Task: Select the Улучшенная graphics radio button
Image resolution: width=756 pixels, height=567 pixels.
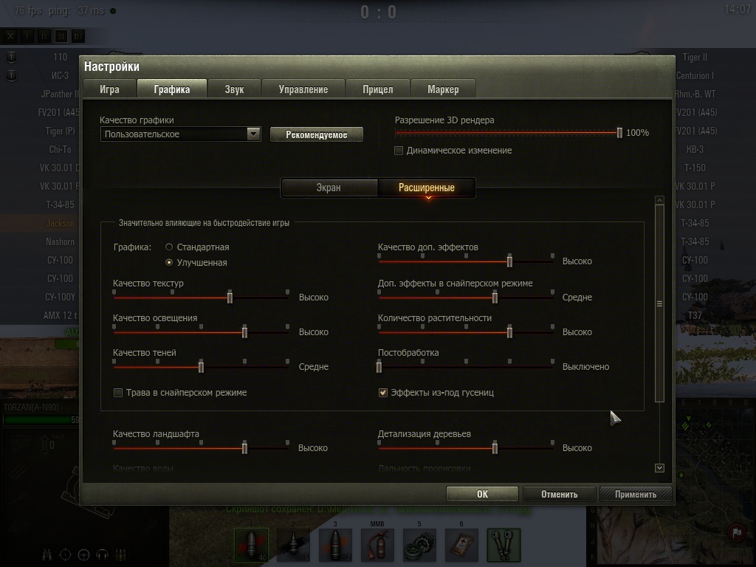Action: pos(169,262)
